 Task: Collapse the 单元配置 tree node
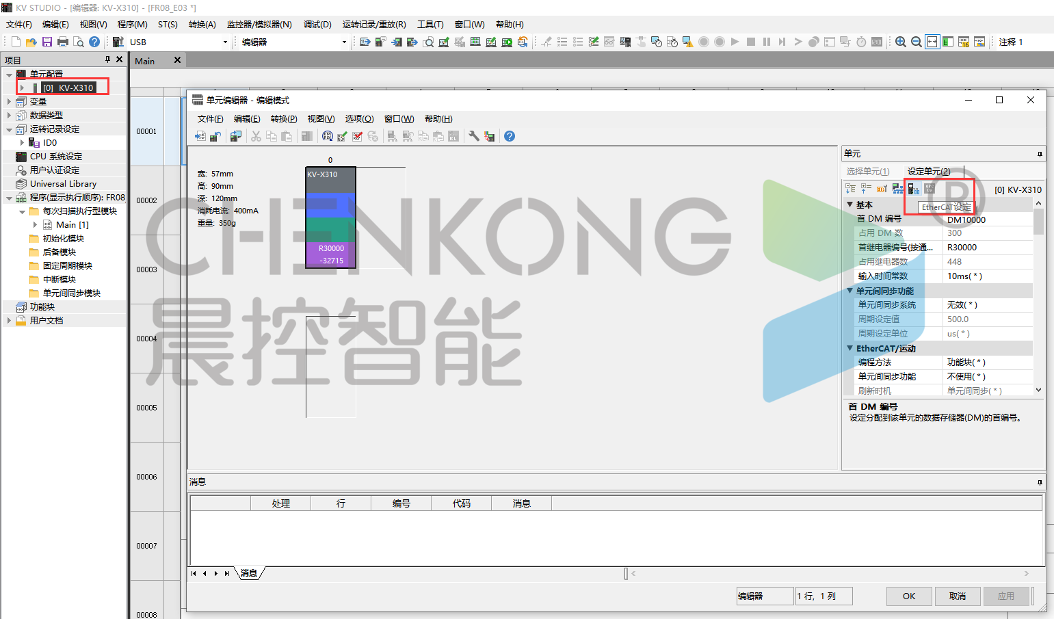tap(9, 74)
